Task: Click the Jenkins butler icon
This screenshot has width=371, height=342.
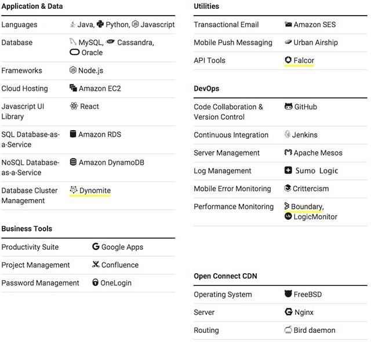Action: click(x=288, y=135)
